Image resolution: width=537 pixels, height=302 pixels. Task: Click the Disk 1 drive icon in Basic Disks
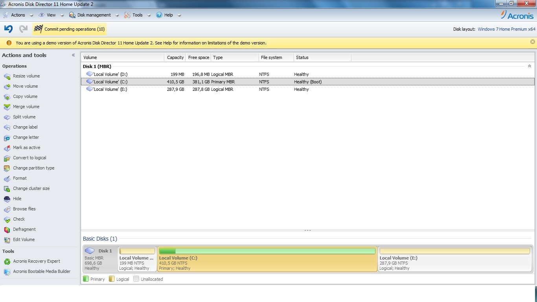tap(90, 250)
